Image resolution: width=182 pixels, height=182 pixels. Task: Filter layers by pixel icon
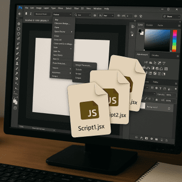coord(152,88)
